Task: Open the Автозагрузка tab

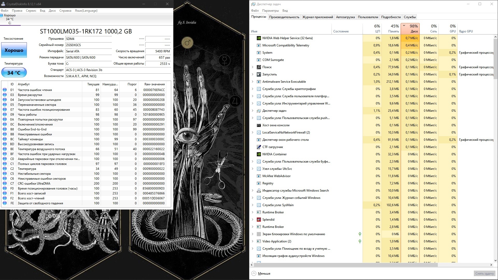Action: pyautogui.click(x=345, y=17)
